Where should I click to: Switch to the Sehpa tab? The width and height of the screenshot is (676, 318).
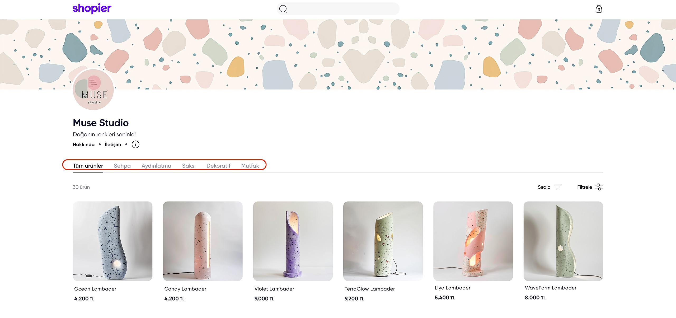tap(122, 166)
